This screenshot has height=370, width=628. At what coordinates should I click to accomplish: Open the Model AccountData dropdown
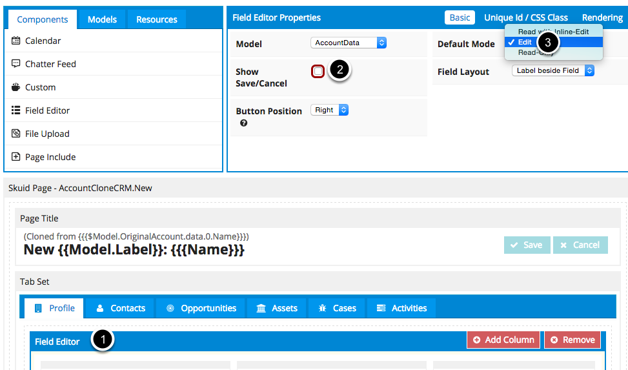(349, 43)
